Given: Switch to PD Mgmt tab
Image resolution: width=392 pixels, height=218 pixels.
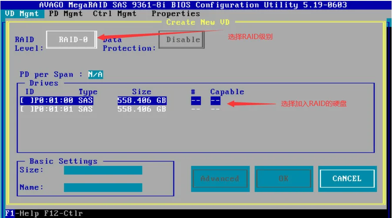Looking at the screenshot, I should coord(66,13).
